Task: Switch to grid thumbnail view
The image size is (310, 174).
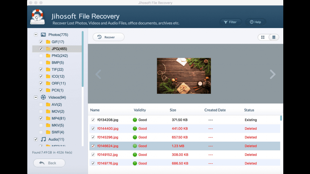Action: click(263, 37)
